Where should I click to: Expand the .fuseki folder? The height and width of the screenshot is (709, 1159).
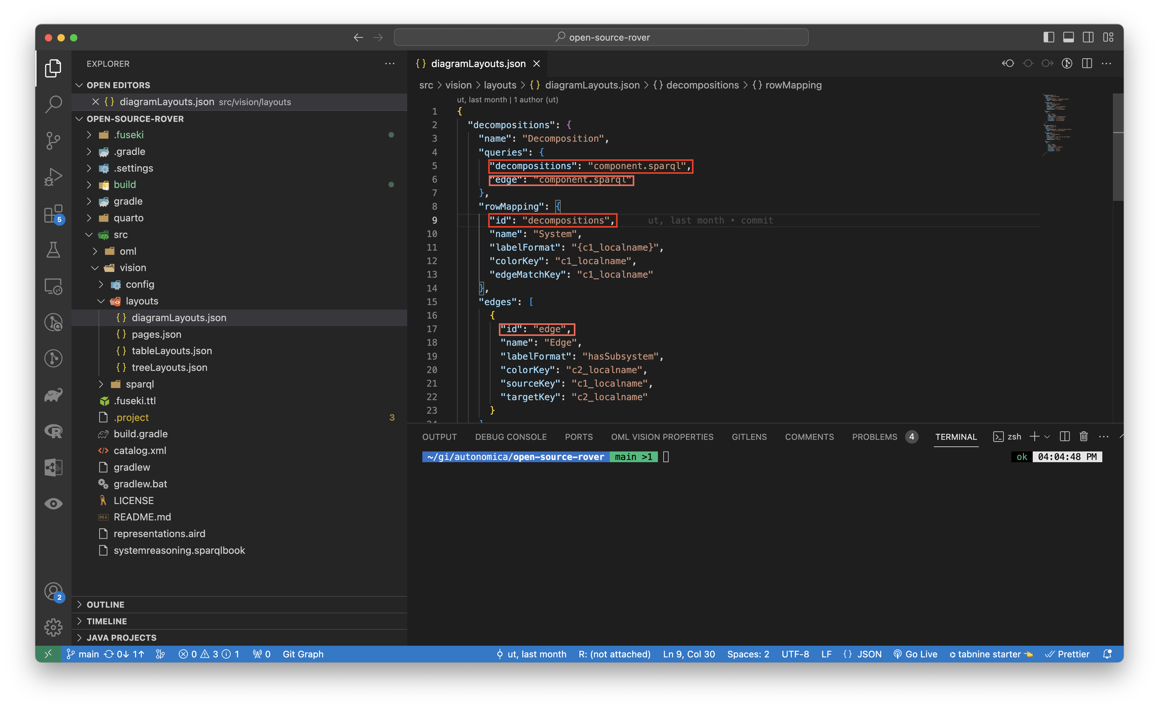[239, 135]
